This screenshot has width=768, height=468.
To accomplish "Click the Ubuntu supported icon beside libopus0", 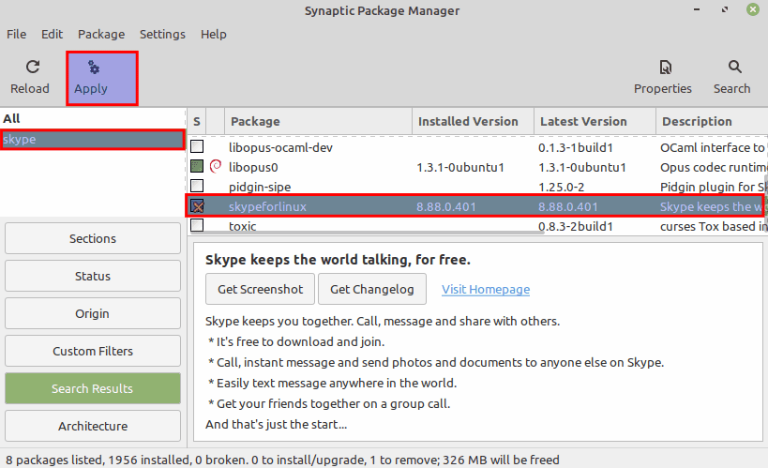I will coord(215,167).
